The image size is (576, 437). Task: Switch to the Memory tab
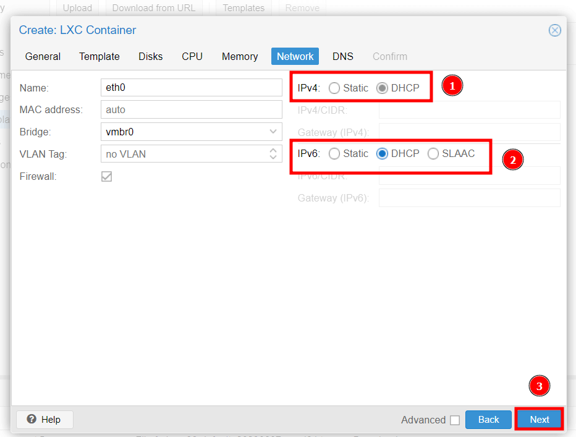(x=240, y=56)
